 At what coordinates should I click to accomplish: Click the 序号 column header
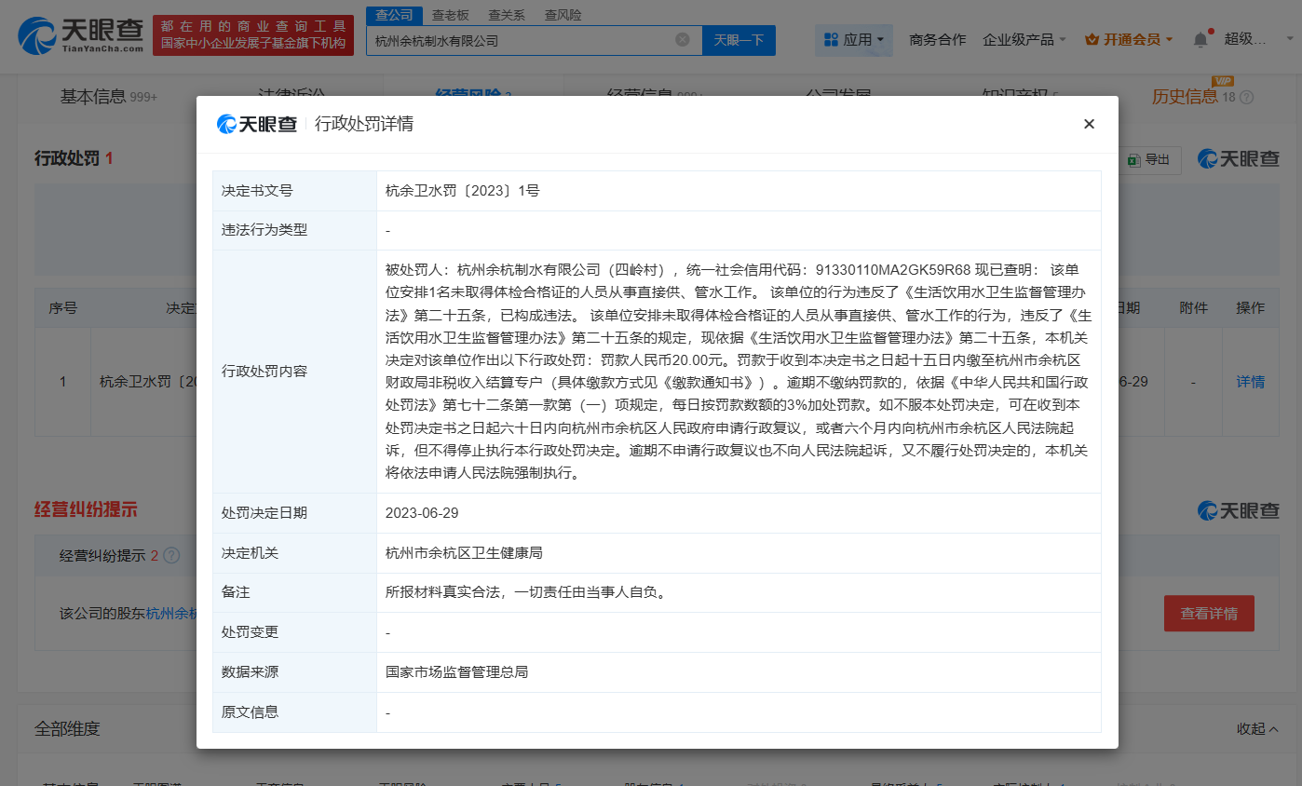[x=63, y=308]
